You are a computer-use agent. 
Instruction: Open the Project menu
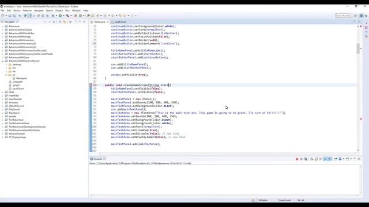[59, 10]
